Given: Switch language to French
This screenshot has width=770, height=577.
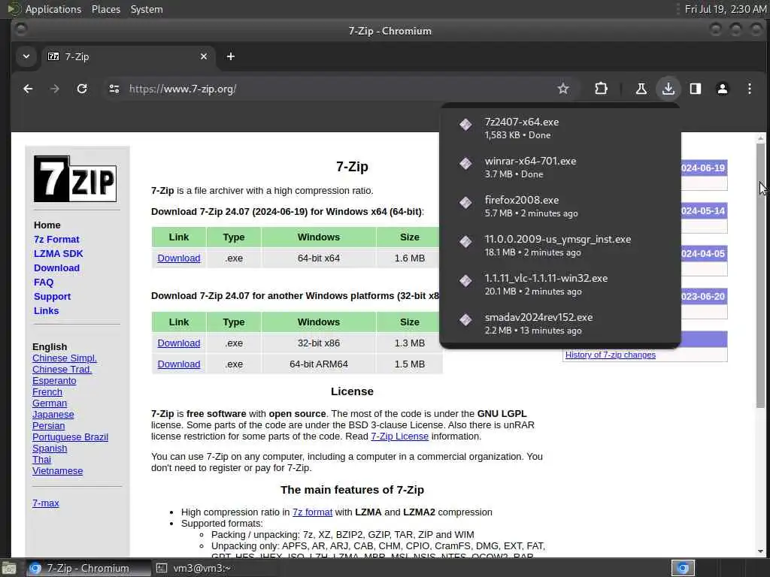Looking at the screenshot, I should (47, 392).
